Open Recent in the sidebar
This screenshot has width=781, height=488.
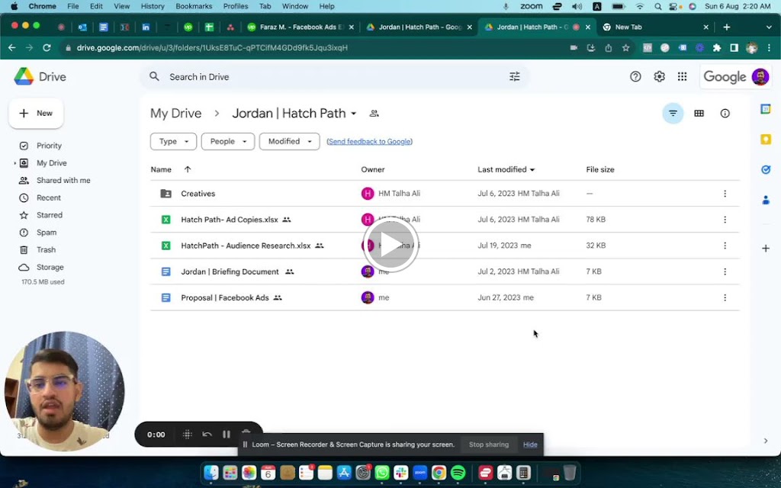coord(48,197)
